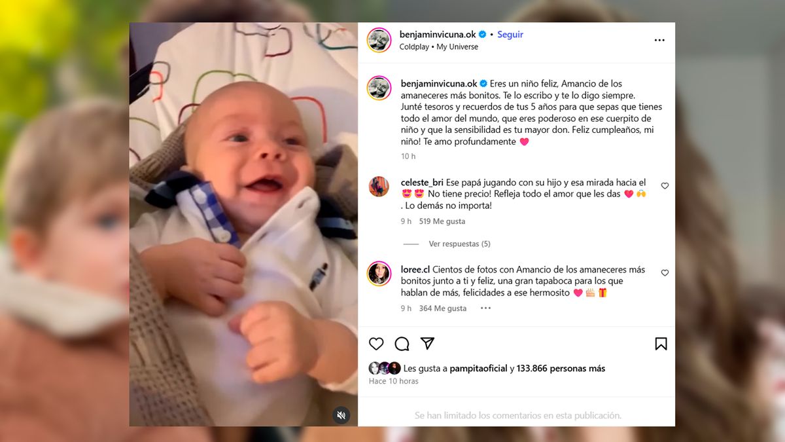Expand Ver respuestas (5)

(459, 244)
